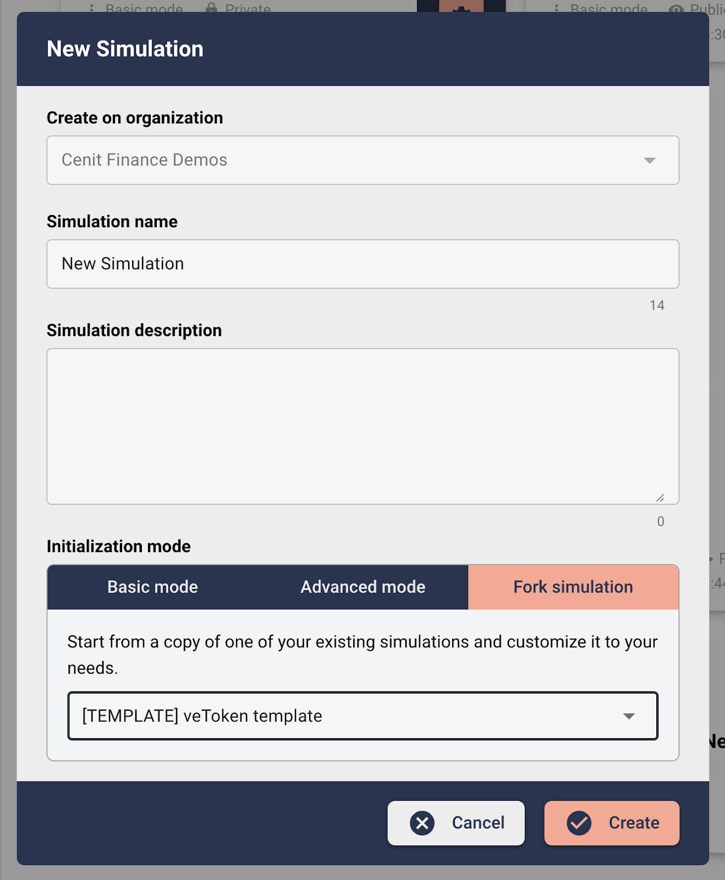Click the dropdown arrow after Cenit Finance Demos
The image size is (725, 880).
tap(650, 160)
